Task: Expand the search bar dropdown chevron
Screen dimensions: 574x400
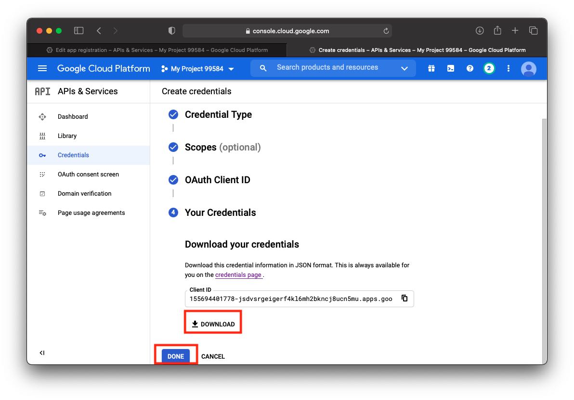Action: tap(404, 68)
